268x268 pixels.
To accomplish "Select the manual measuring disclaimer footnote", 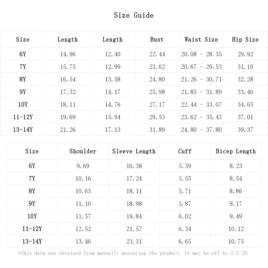I will tap(133, 253).
